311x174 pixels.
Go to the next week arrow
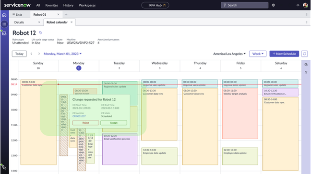click(x=39, y=54)
